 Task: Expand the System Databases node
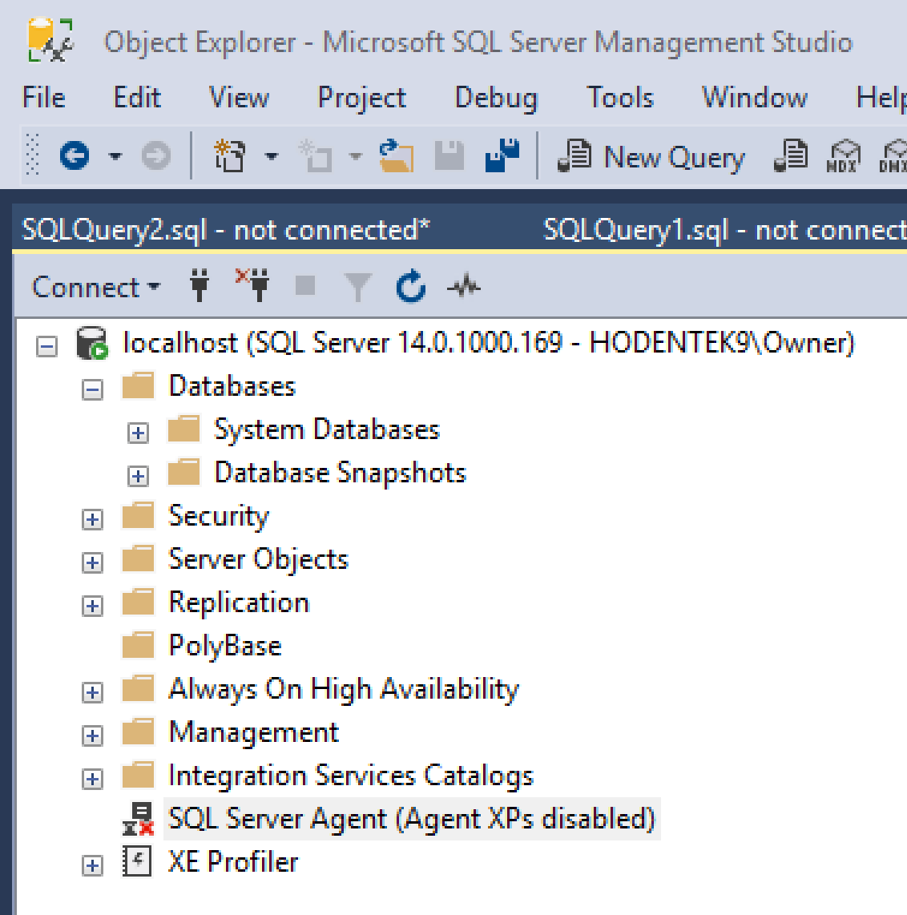point(138,432)
